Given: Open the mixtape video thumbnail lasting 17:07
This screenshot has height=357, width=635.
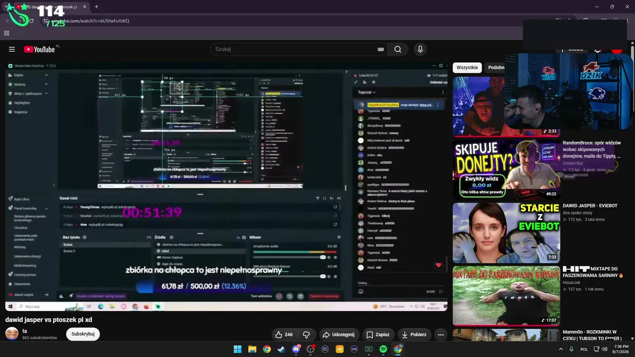Looking at the screenshot, I should click(507, 296).
